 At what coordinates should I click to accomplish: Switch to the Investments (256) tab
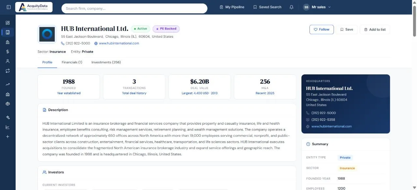(x=106, y=62)
